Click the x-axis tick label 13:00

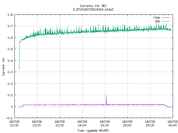coord(37,125)
